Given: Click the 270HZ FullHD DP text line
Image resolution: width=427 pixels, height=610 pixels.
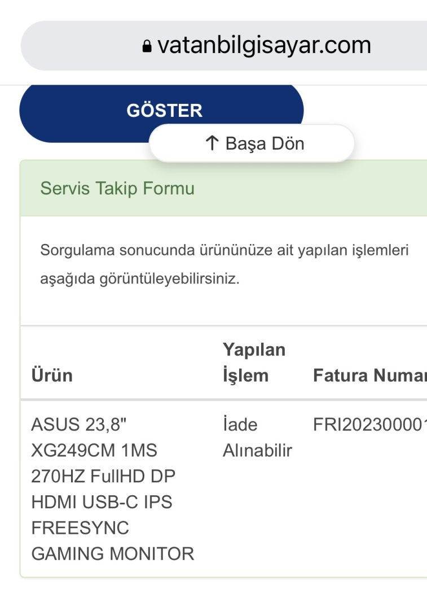Looking at the screenshot, I should (103, 476).
